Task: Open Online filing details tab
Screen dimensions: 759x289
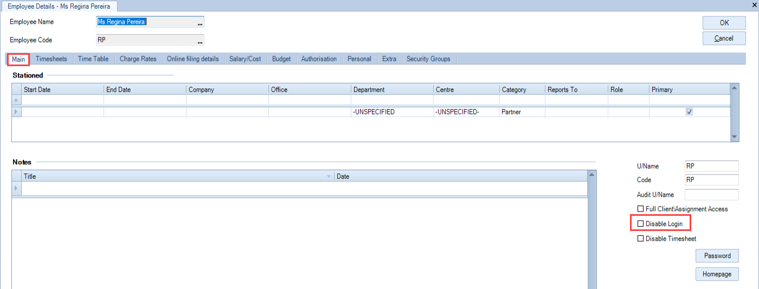Action: [x=193, y=59]
